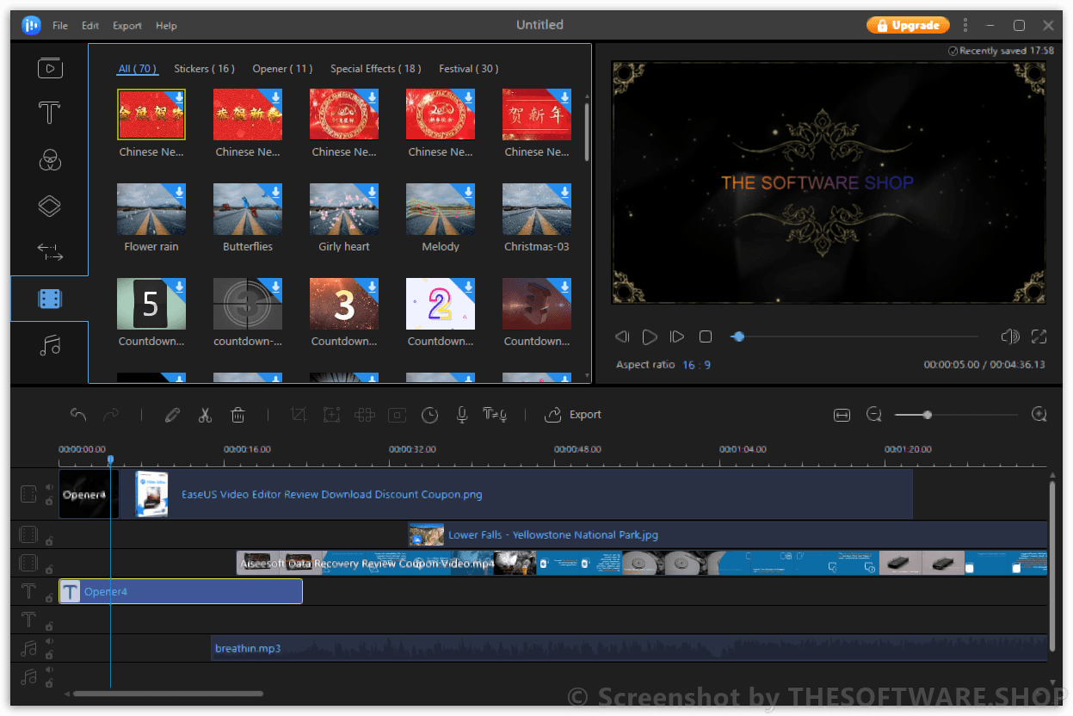This screenshot has height=716, width=1073.
Task: Open the volume control in preview panel
Action: coord(1009,336)
